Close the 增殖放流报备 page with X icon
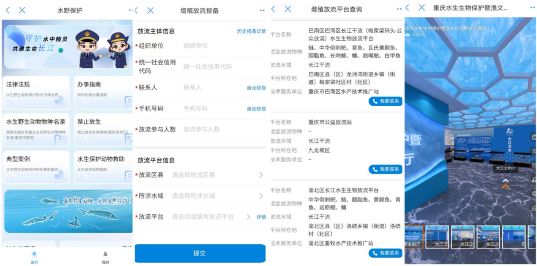The width and height of the screenshot is (537, 266). [151, 10]
